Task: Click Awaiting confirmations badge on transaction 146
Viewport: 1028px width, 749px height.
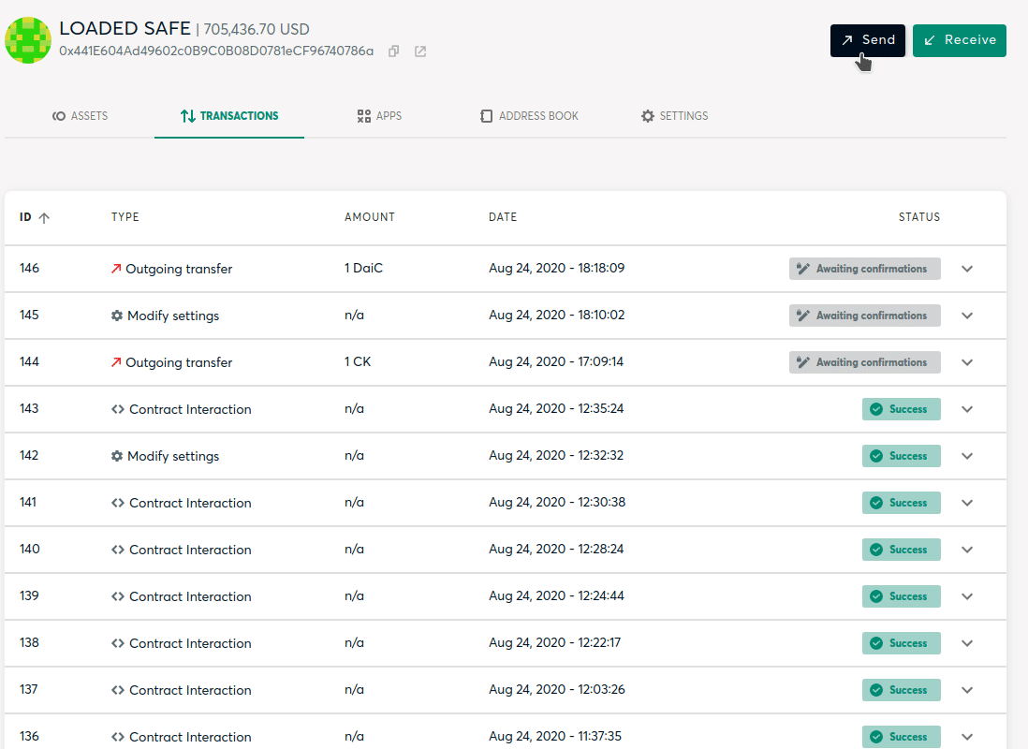Action: tap(865, 269)
